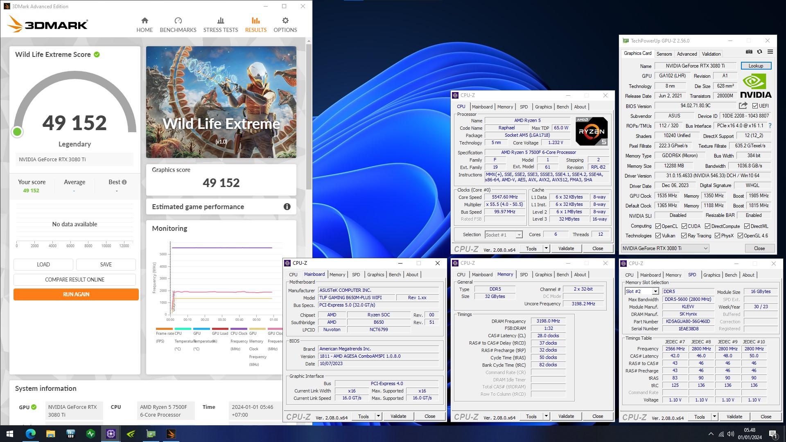
Task: Click the volume speaker tray icon
Action: pos(731,434)
